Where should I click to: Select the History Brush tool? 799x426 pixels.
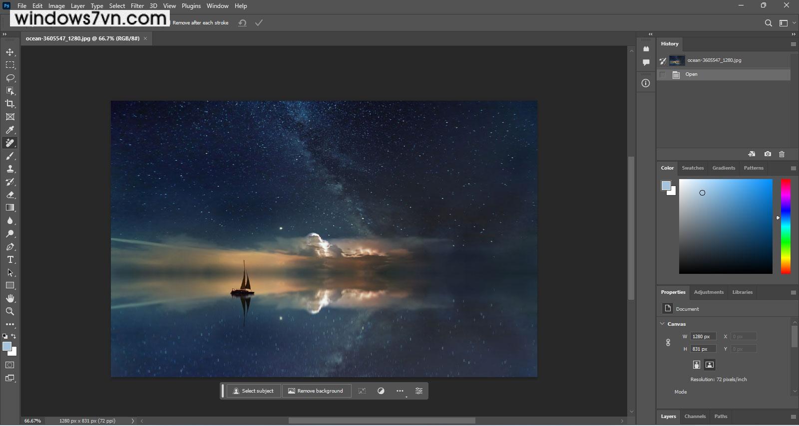click(x=10, y=182)
